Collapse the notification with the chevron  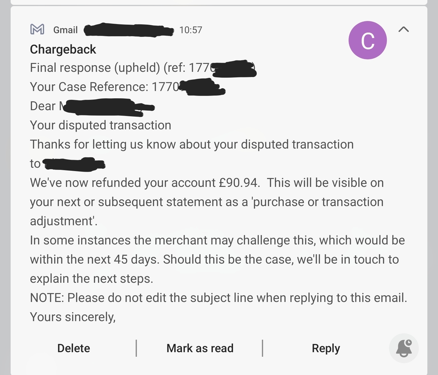(x=403, y=29)
